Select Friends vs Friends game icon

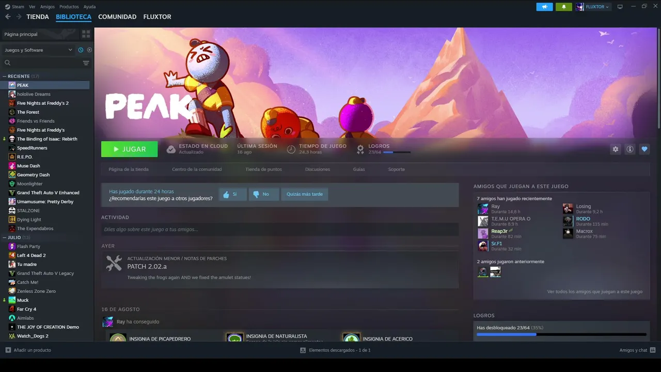[12, 121]
